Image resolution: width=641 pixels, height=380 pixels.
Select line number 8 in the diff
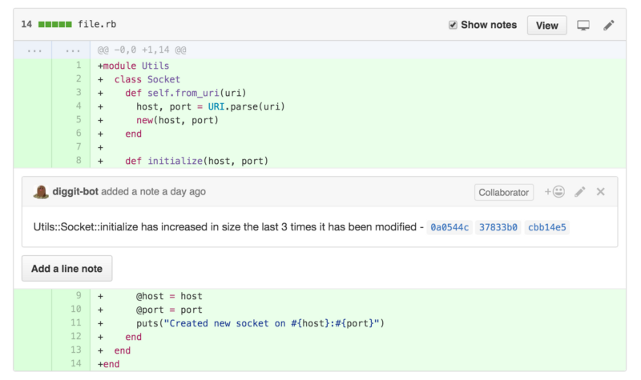pyautogui.click(x=79, y=161)
